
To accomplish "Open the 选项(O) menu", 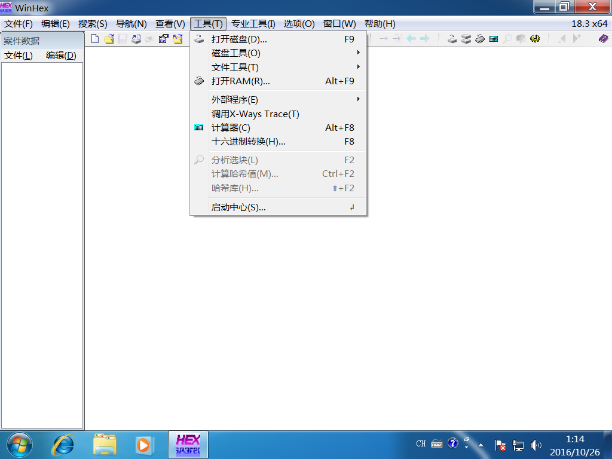I will 299,24.
